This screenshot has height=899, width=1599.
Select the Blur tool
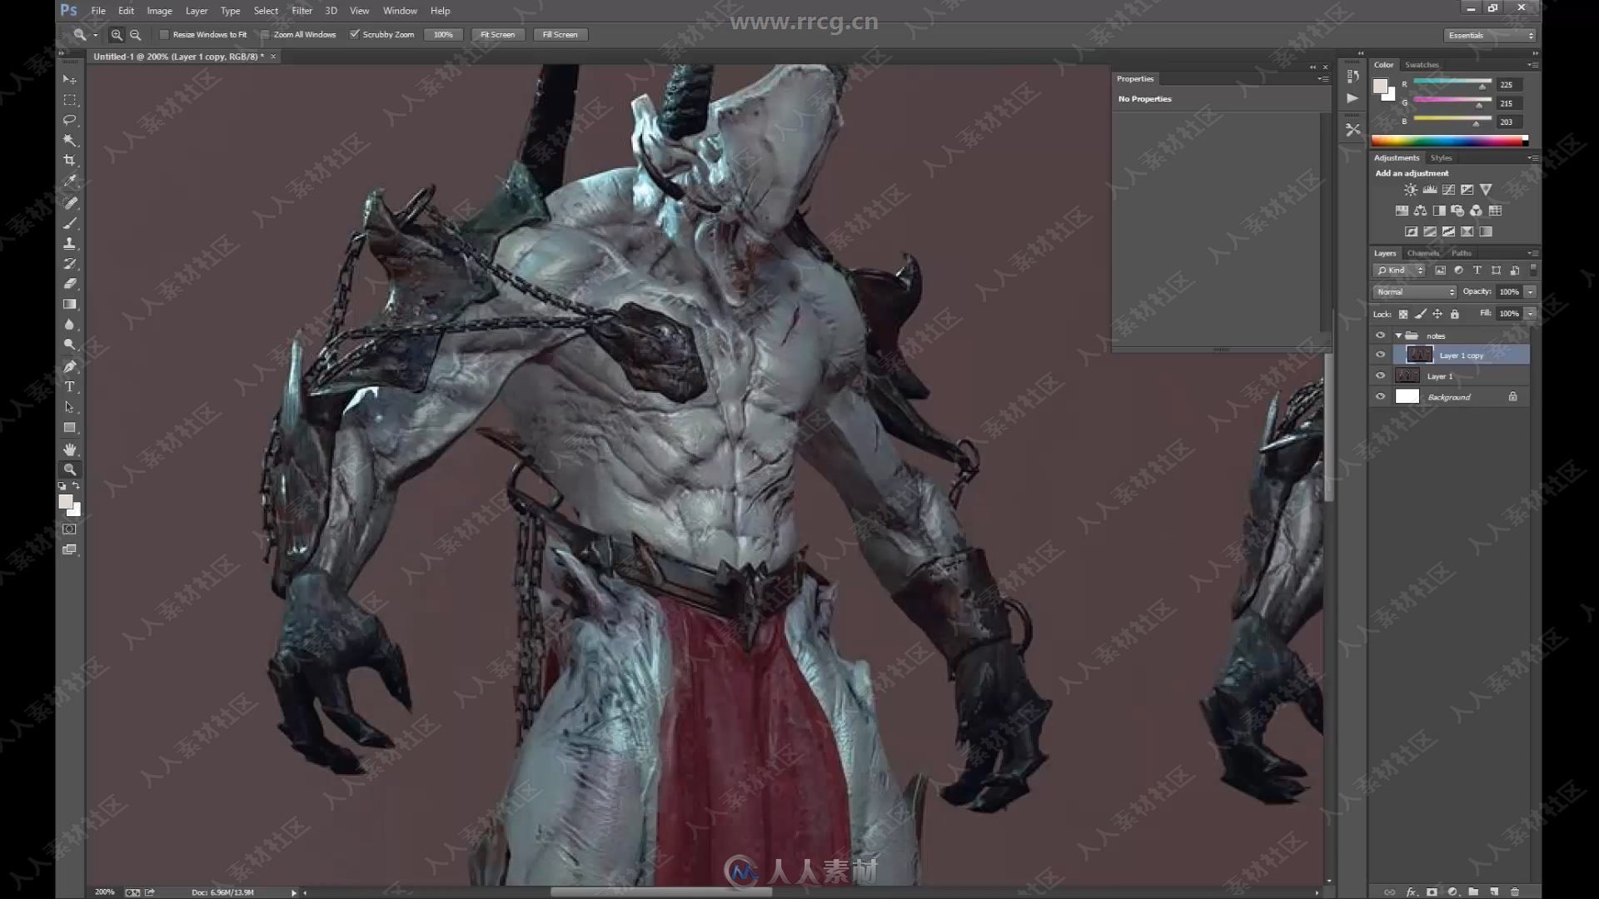[70, 325]
